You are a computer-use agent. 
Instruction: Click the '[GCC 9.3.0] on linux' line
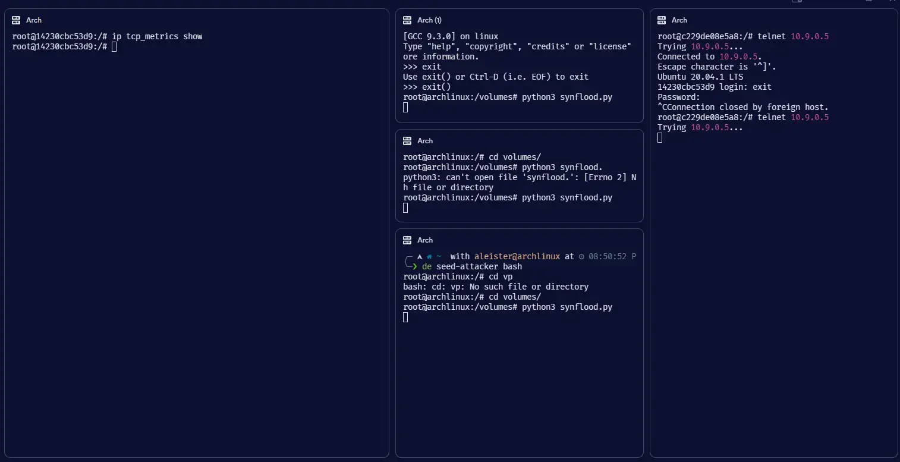tap(451, 36)
